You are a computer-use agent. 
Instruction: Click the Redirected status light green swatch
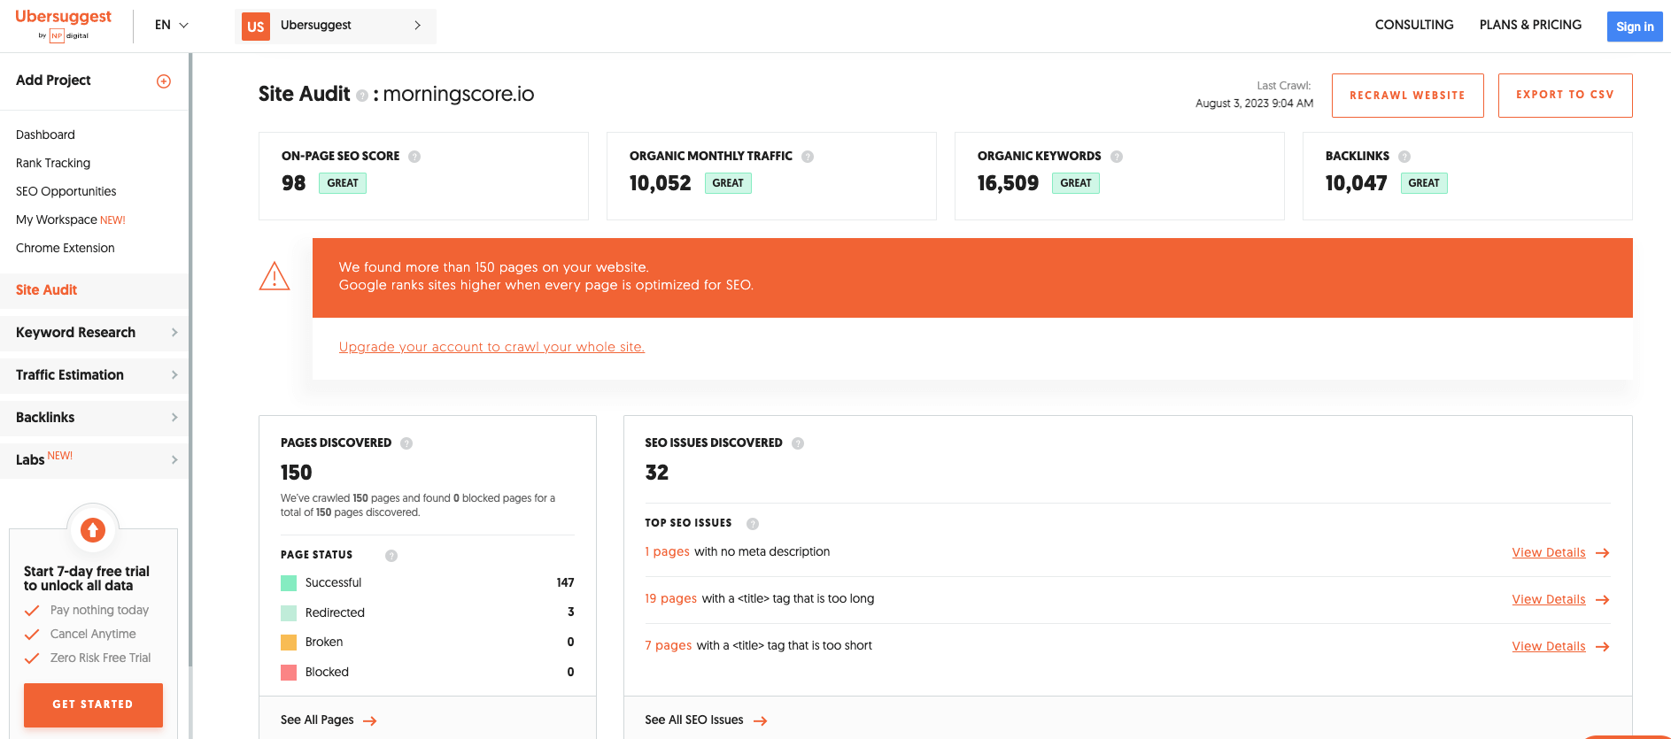point(289,613)
